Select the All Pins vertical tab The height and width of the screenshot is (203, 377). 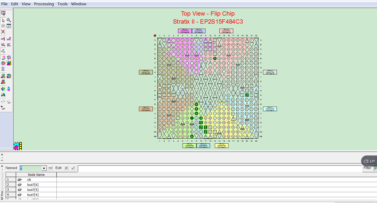pyautogui.click(x=2, y=195)
